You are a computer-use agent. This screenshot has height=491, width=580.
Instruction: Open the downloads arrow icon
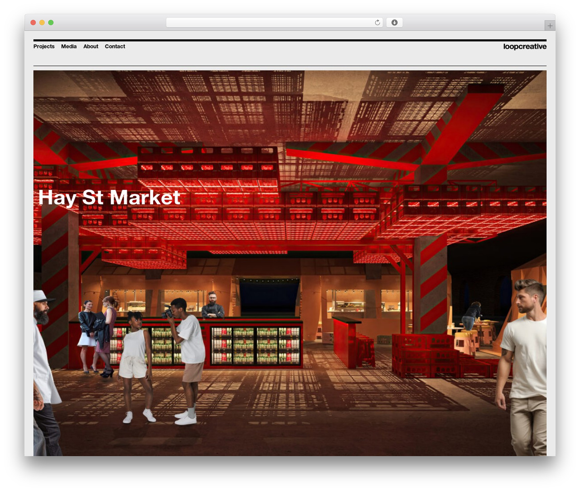(394, 23)
